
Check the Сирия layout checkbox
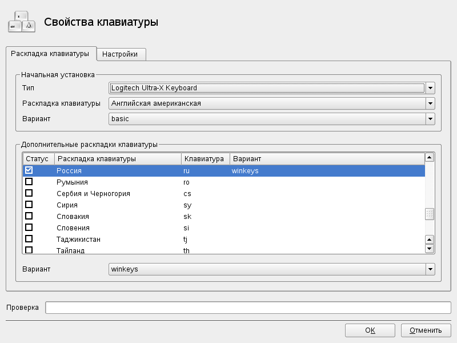(x=29, y=205)
